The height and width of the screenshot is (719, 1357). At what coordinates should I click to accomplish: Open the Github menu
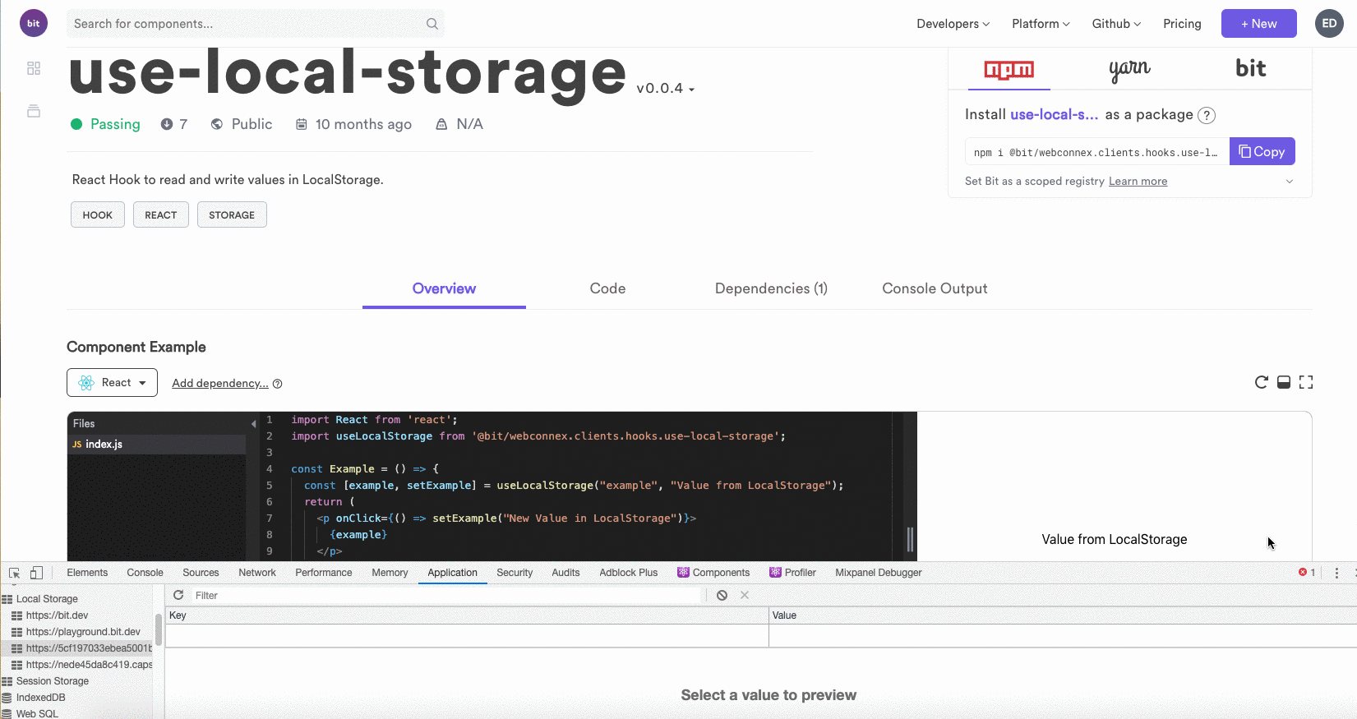[x=1116, y=24]
